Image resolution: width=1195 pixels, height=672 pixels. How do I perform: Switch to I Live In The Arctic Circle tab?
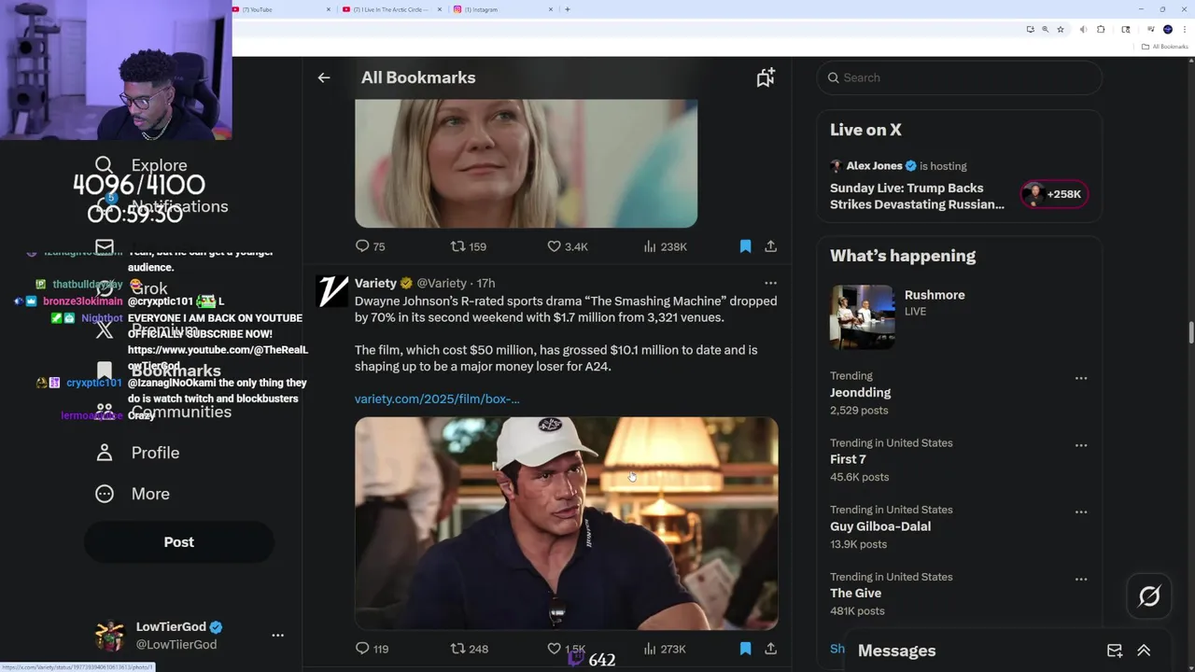392,9
